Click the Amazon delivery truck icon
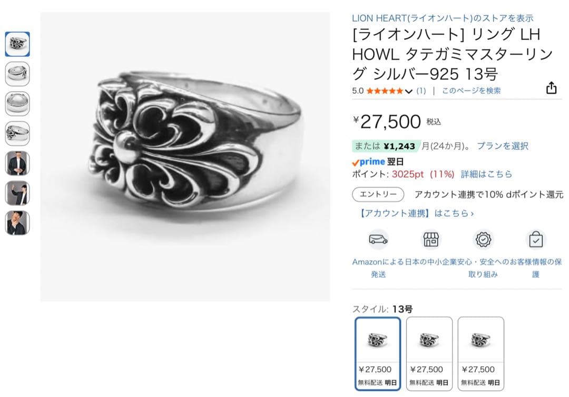The height and width of the screenshot is (397, 569). [378, 239]
